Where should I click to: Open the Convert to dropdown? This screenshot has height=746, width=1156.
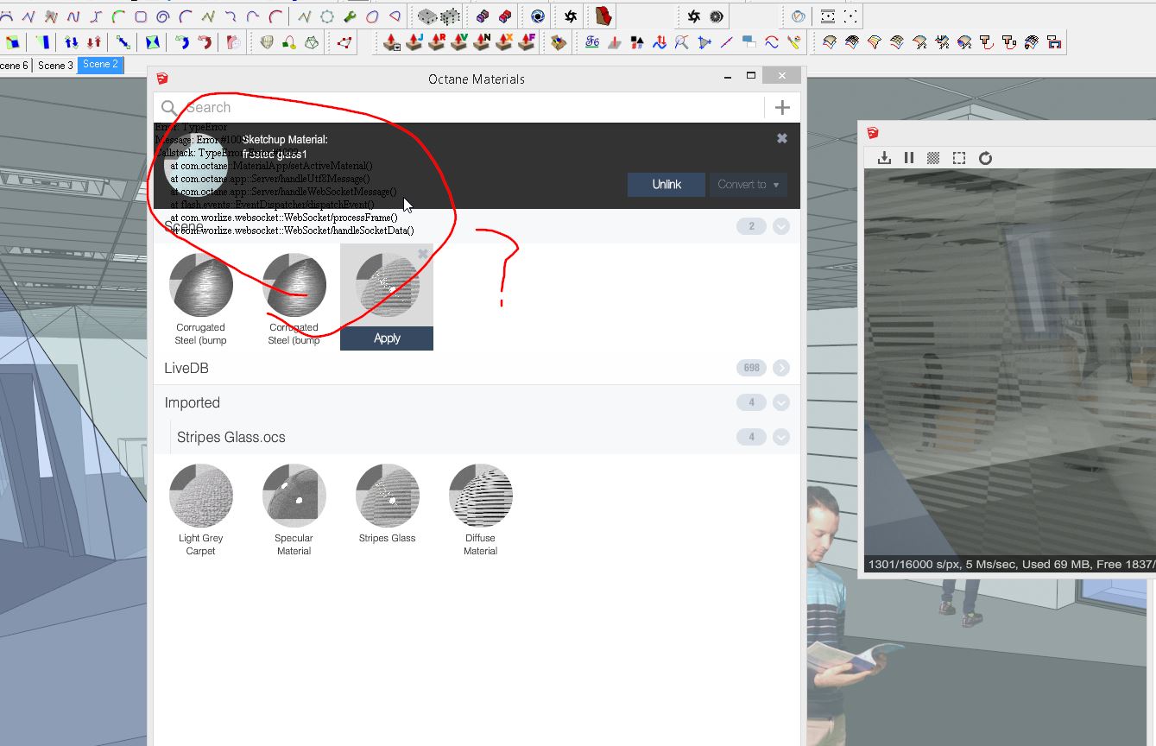click(x=749, y=184)
